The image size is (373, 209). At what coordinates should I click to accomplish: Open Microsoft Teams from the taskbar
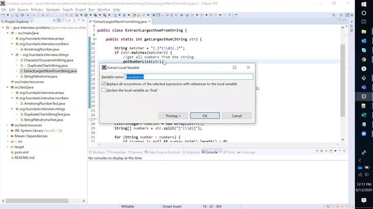[x=364, y=88]
